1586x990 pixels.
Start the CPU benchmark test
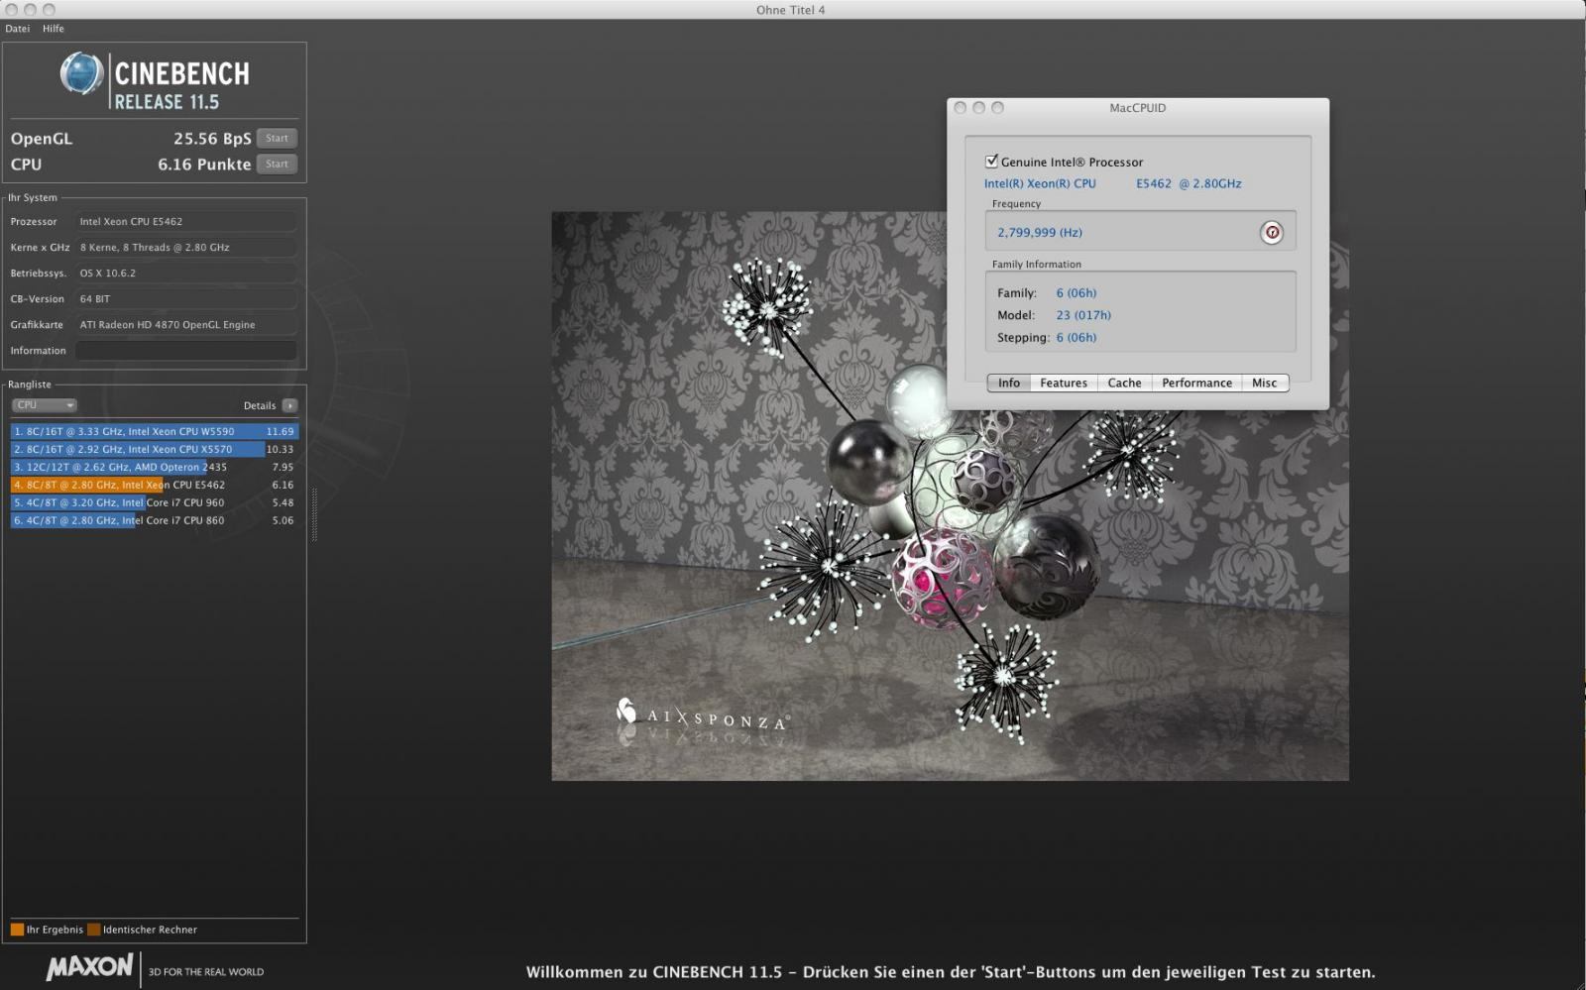click(277, 165)
